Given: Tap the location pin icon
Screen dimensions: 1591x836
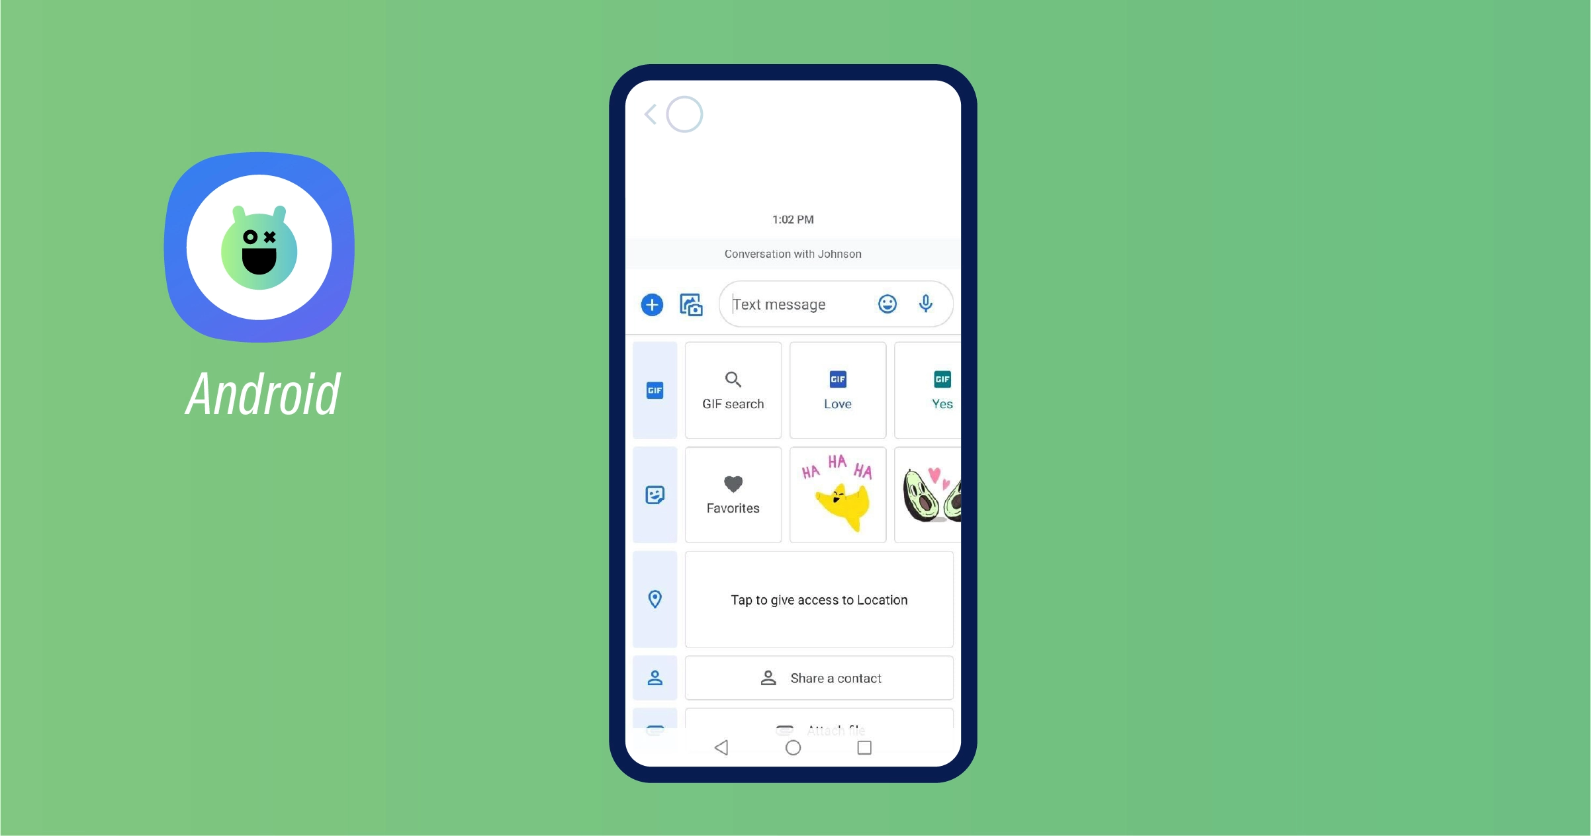Looking at the screenshot, I should tap(656, 599).
